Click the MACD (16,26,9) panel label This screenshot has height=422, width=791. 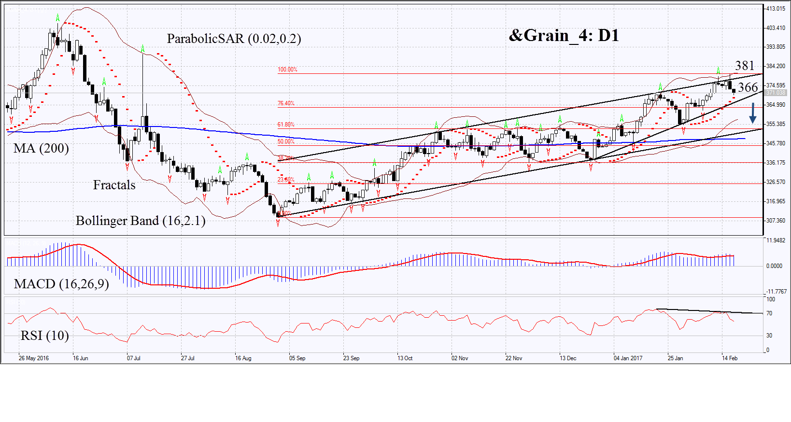61,283
